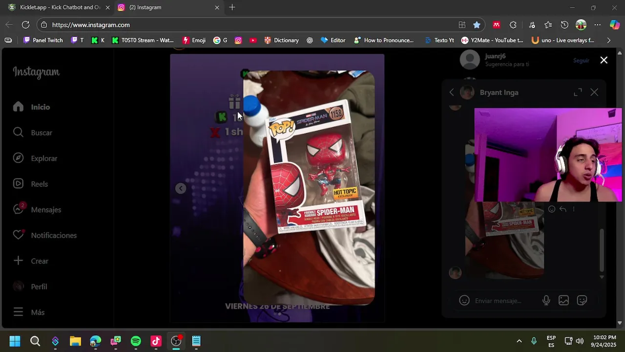The height and width of the screenshot is (352, 625).
Task: Close the Instagram browser tab
Action: (x=217, y=7)
